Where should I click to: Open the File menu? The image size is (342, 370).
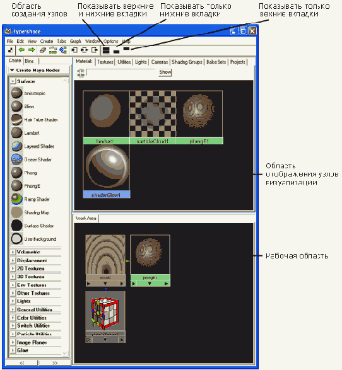tap(9, 42)
